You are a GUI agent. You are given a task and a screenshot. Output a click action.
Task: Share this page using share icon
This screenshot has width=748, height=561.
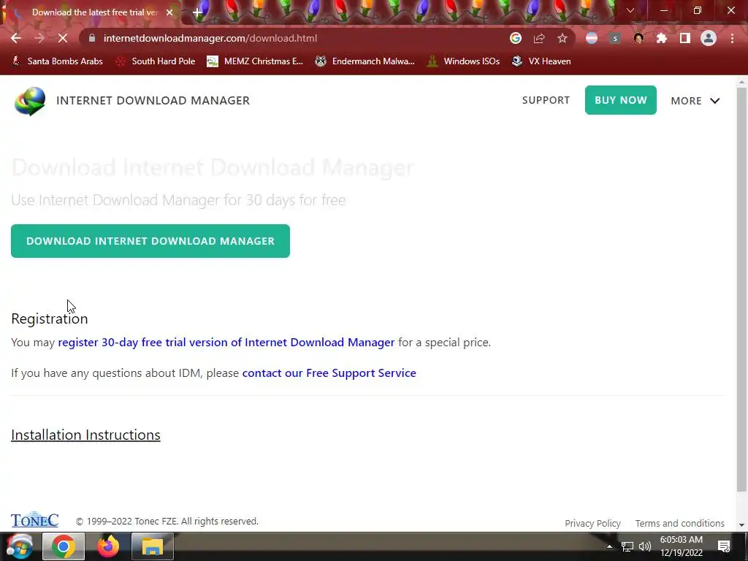click(539, 38)
